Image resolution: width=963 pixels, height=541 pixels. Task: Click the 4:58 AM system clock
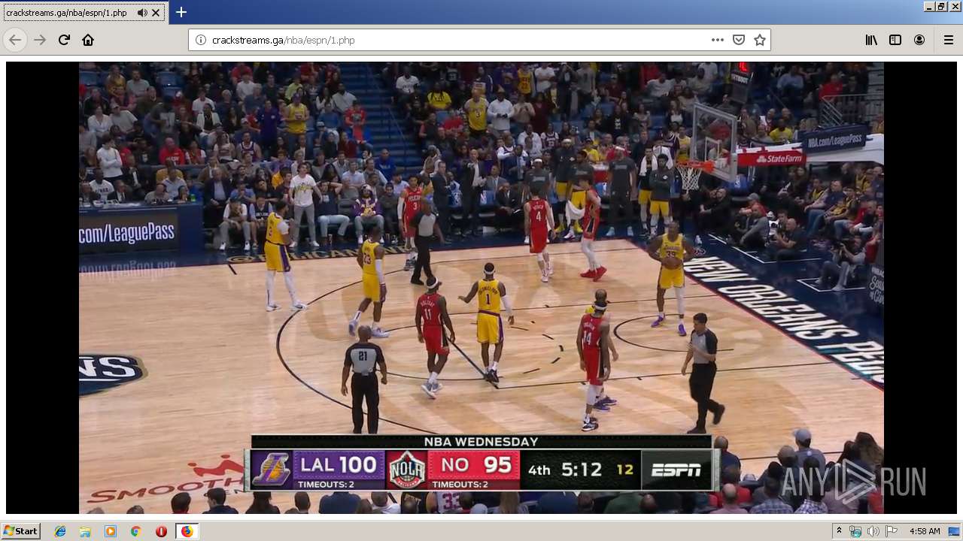tap(925, 531)
